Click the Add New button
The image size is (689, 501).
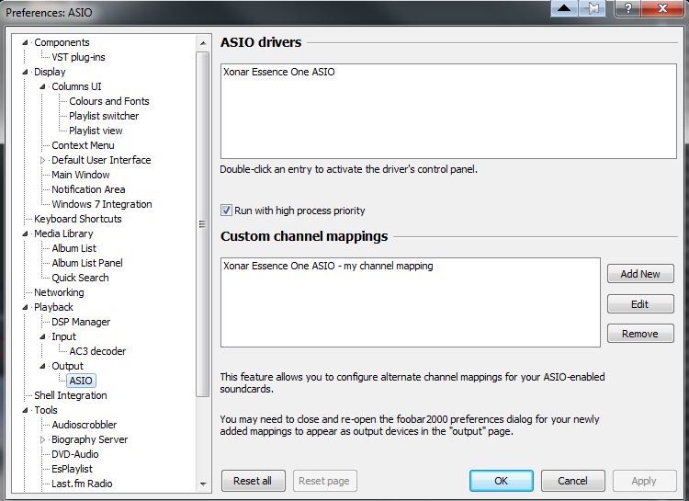pos(640,274)
